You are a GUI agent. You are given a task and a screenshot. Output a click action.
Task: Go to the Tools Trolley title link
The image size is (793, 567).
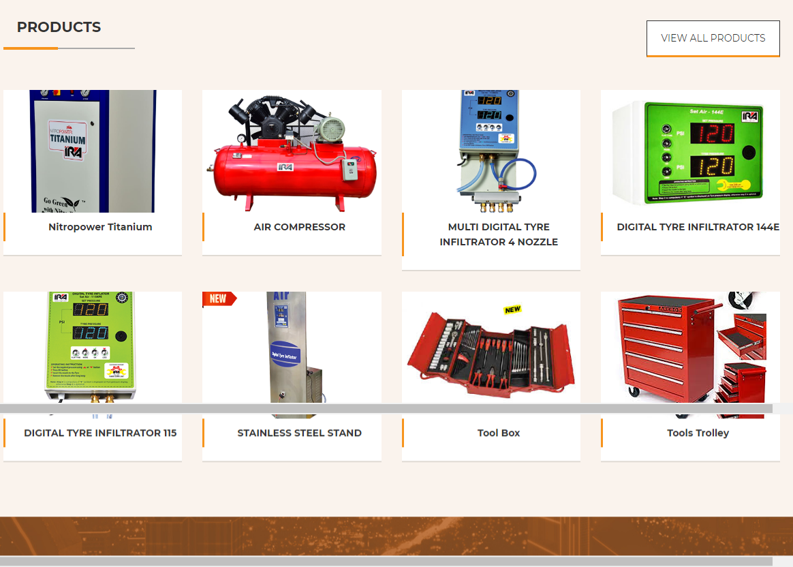pyautogui.click(x=698, y=433)
